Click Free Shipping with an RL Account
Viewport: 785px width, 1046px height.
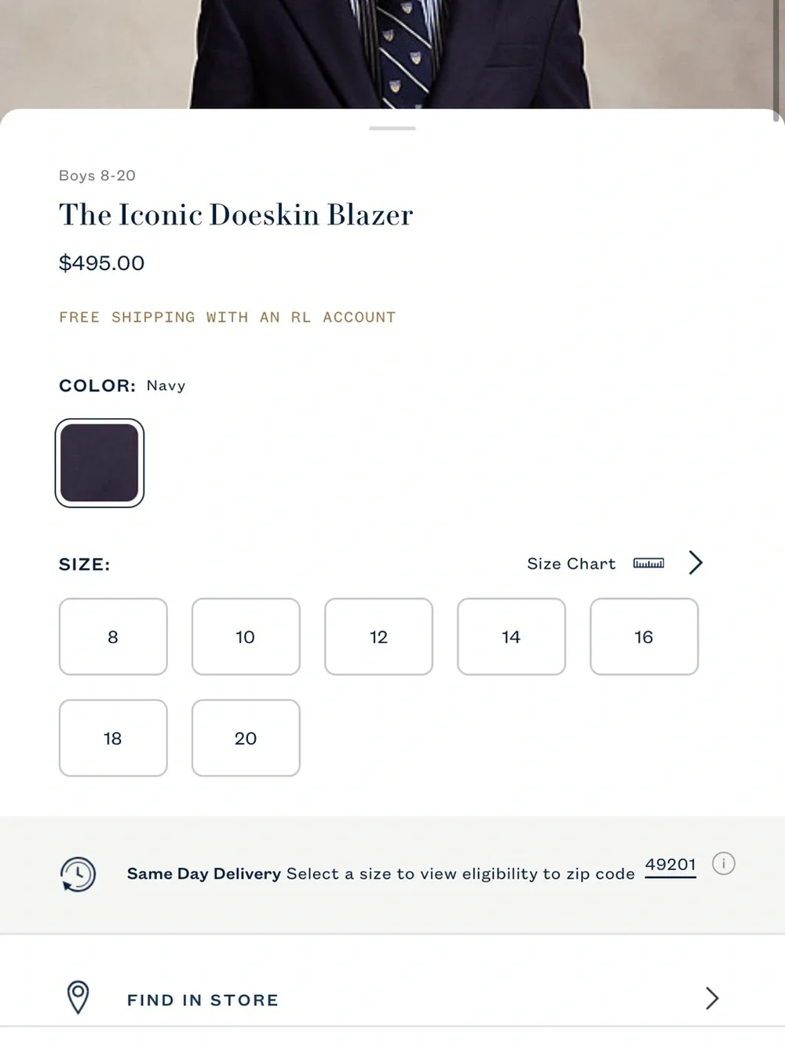(x=228, y=317)
